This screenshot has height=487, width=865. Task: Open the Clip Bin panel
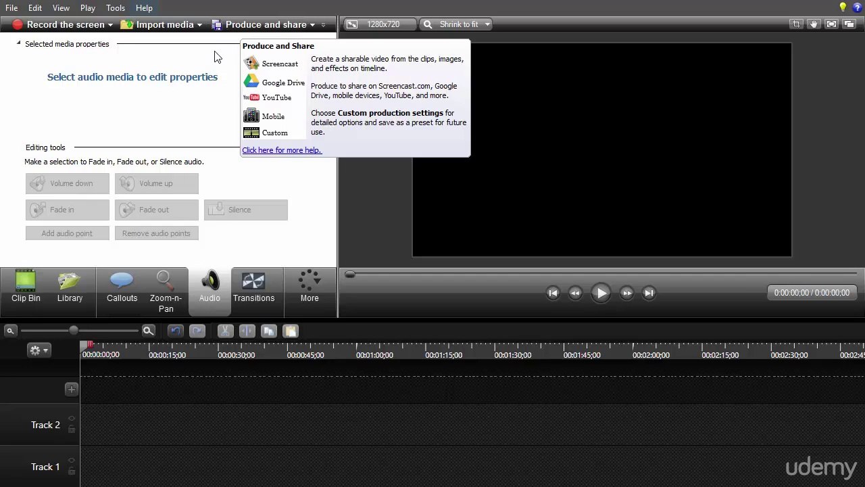[26, 287]
